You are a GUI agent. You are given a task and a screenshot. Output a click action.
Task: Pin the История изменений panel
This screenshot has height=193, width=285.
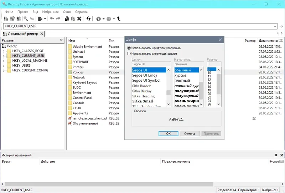tap(276, 155)
